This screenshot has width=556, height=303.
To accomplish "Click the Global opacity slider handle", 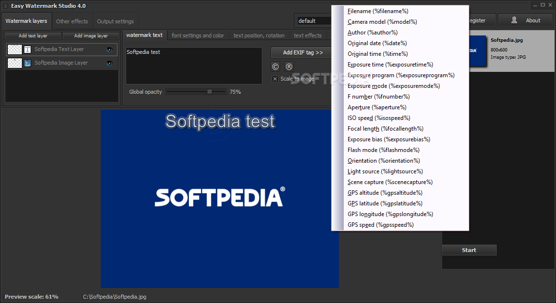I will (x=209, y=92).
